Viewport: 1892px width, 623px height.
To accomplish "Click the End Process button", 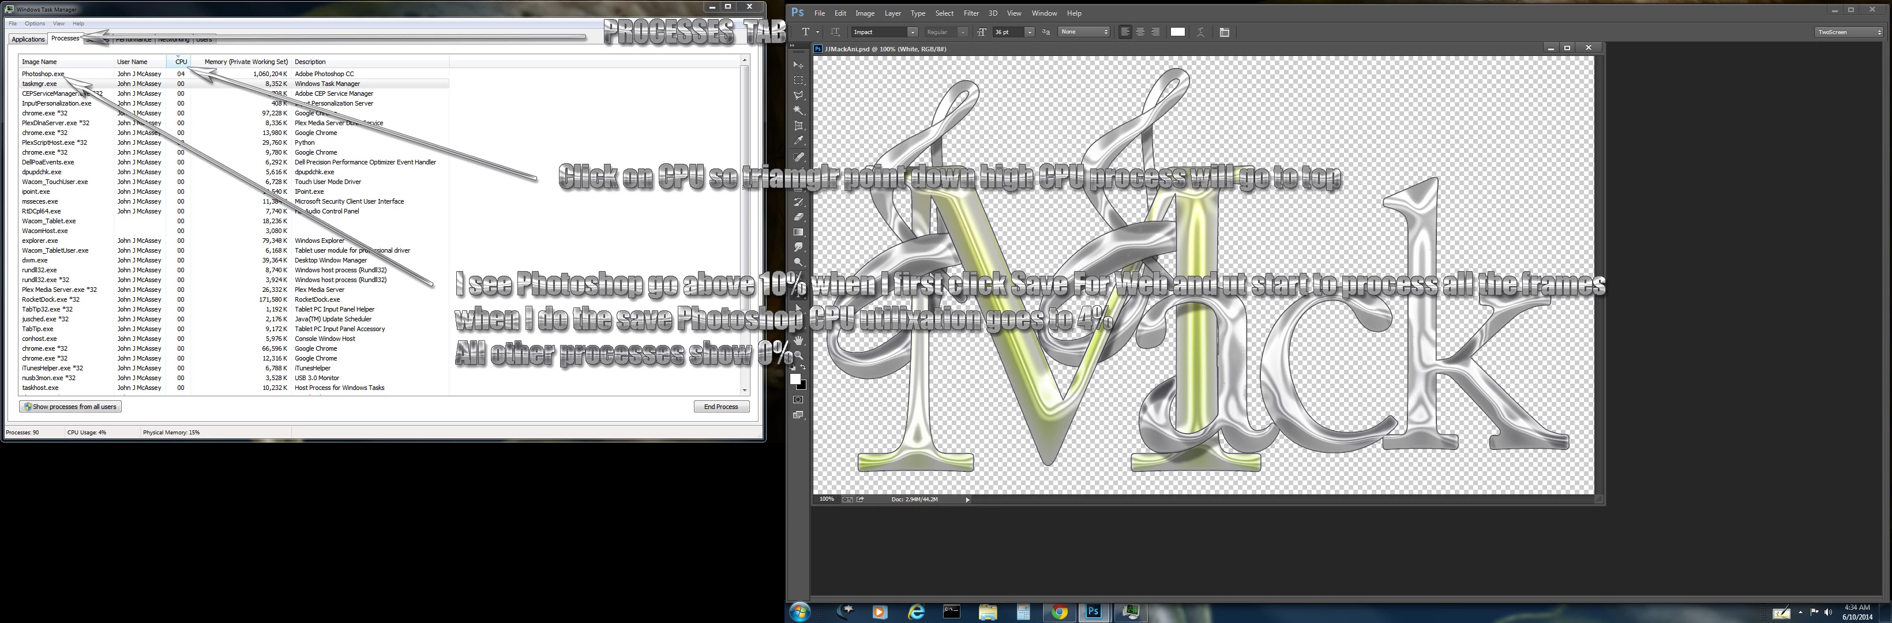I will point(720,406).
